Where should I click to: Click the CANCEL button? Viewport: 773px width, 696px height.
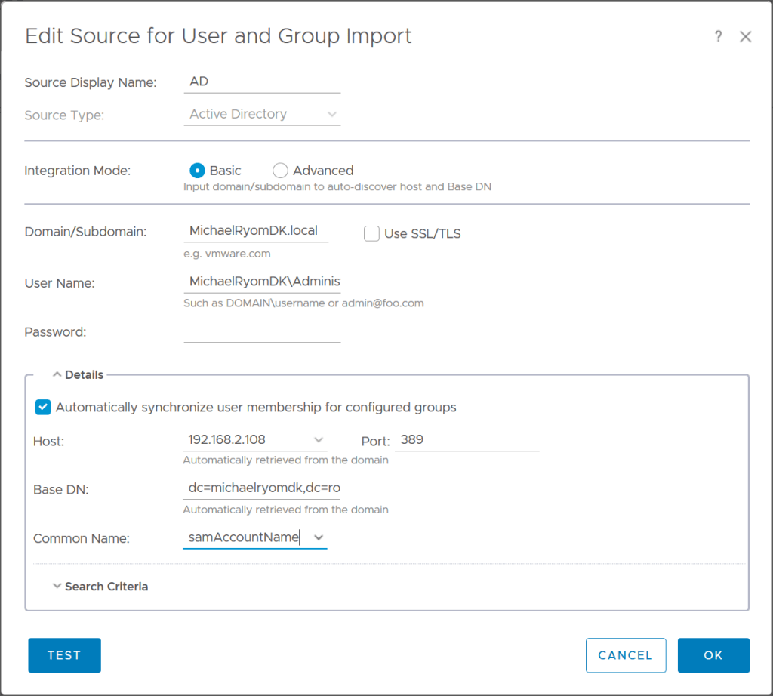tap(625, 655)
